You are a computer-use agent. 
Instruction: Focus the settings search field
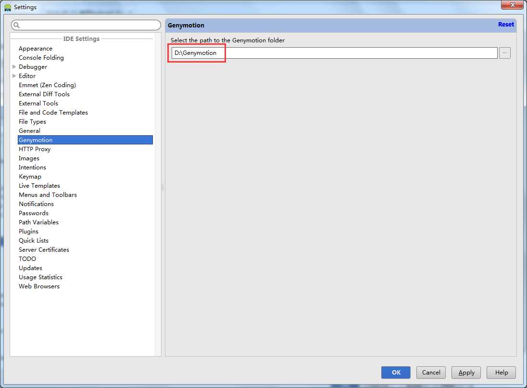tap(86, 25)
